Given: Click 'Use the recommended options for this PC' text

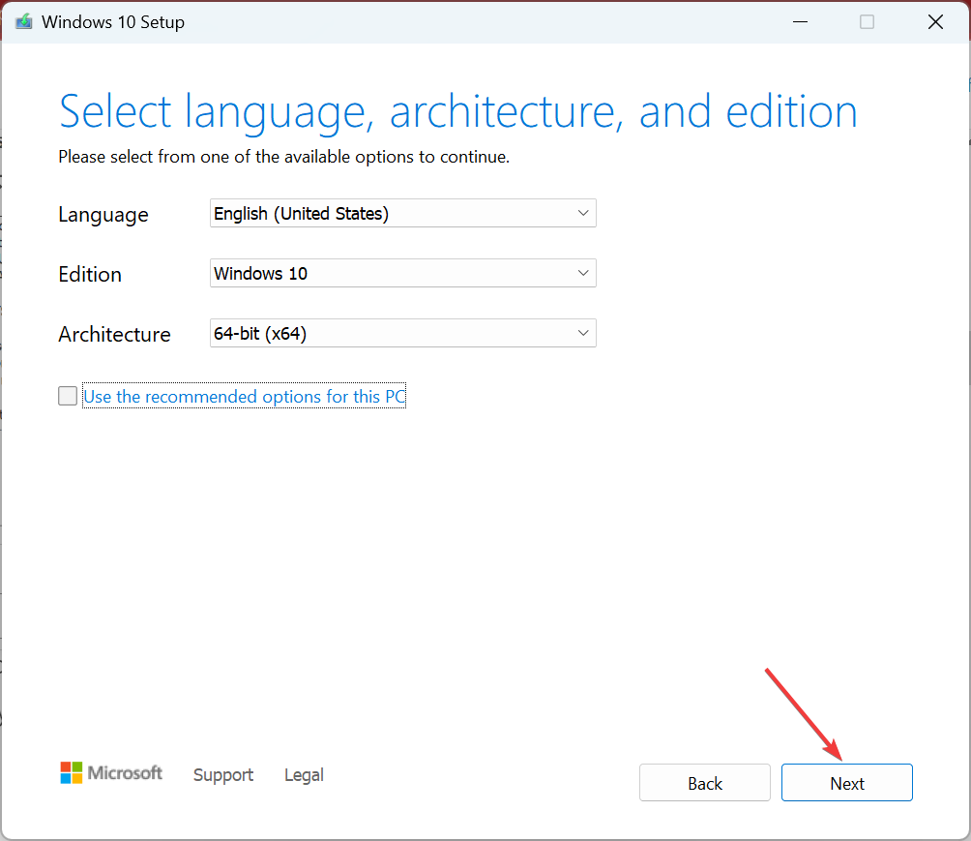Looking at the screenshot, I should click(x=245, y=396).
